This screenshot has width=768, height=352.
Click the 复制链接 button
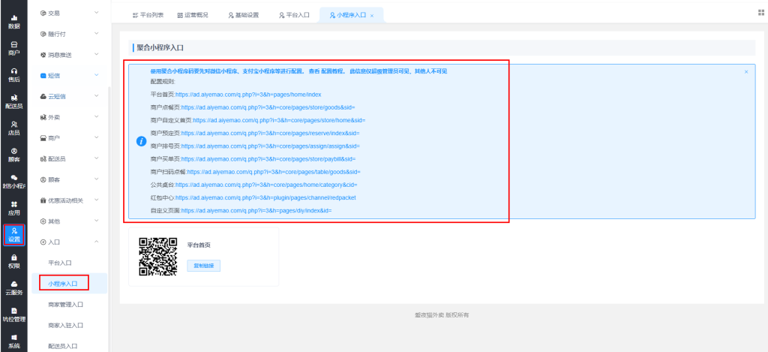pos(203,266)
